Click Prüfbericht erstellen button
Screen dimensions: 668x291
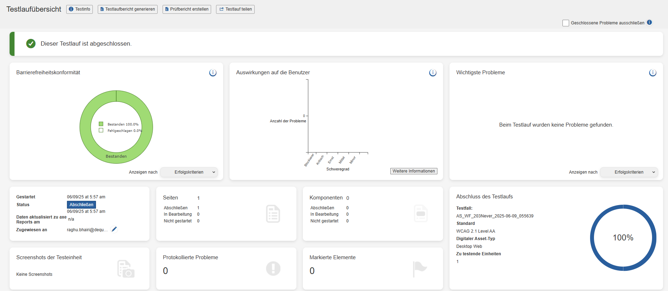(x=187, y=9)
